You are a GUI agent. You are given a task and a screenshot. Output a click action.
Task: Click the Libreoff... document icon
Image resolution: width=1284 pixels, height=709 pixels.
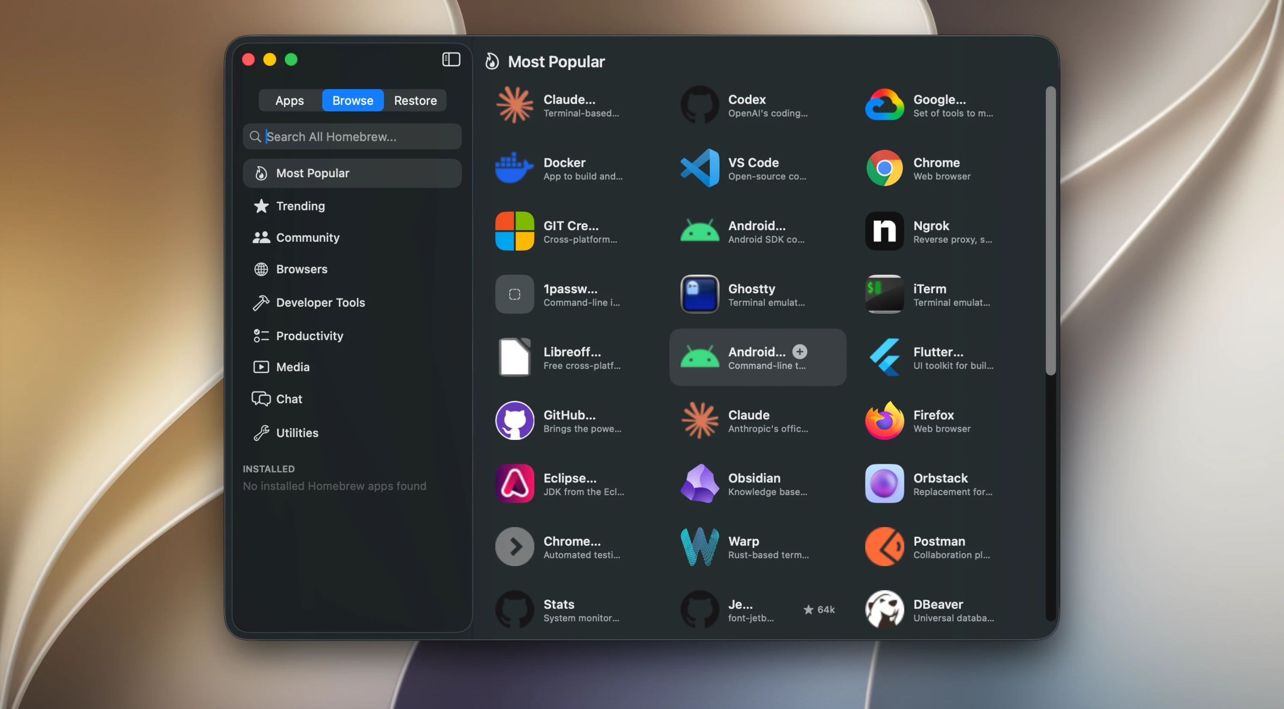(x=514, y=357)
